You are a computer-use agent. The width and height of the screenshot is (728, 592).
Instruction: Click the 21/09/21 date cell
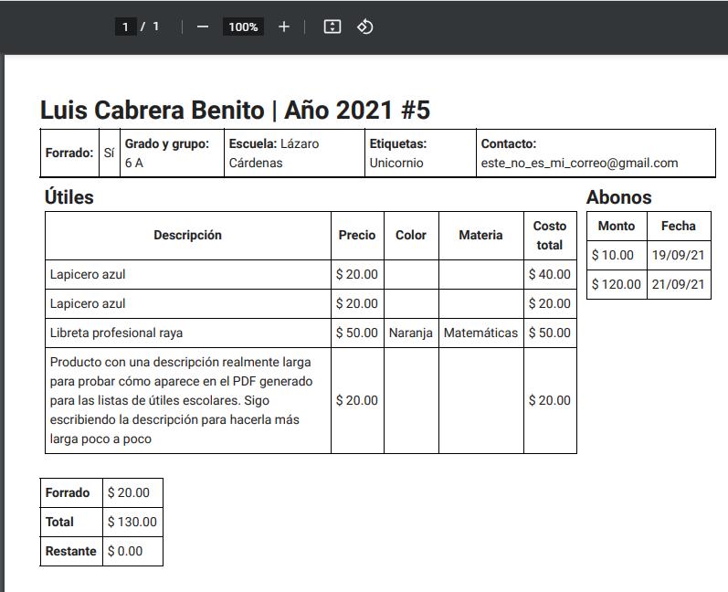pos(679,284)
